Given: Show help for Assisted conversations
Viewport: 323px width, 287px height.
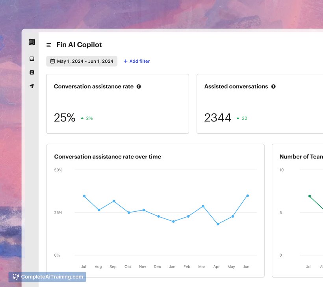Looking at the screenshot, I should tap(273, 87).
